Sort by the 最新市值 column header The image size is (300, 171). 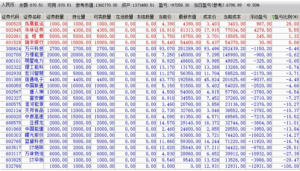[187, 17]
